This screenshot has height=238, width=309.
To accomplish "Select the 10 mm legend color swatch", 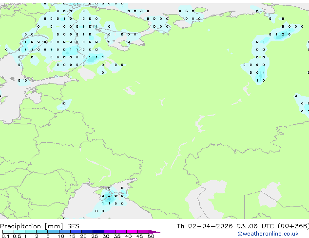I will click(65, 232).
